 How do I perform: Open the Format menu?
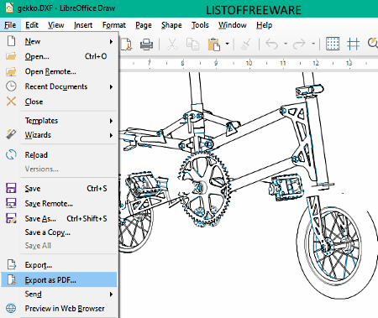114,25
